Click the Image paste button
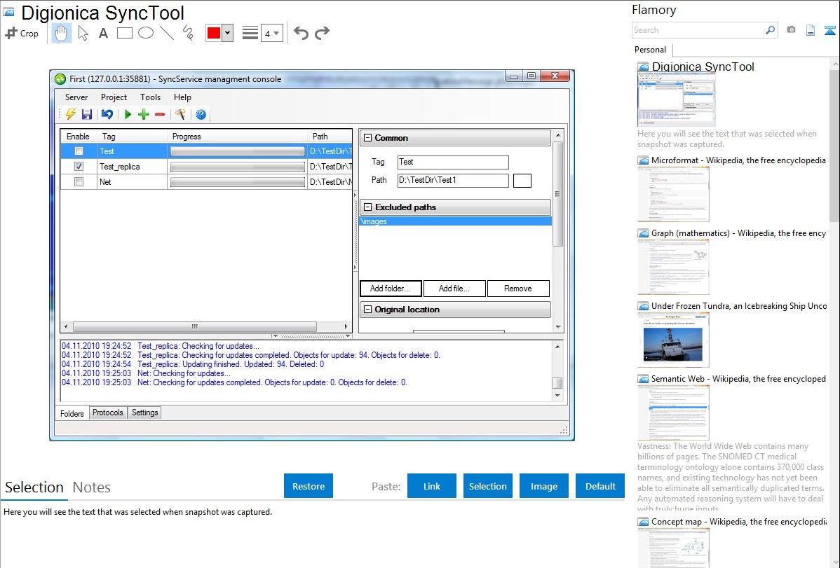840x568 pixels. 543,486
